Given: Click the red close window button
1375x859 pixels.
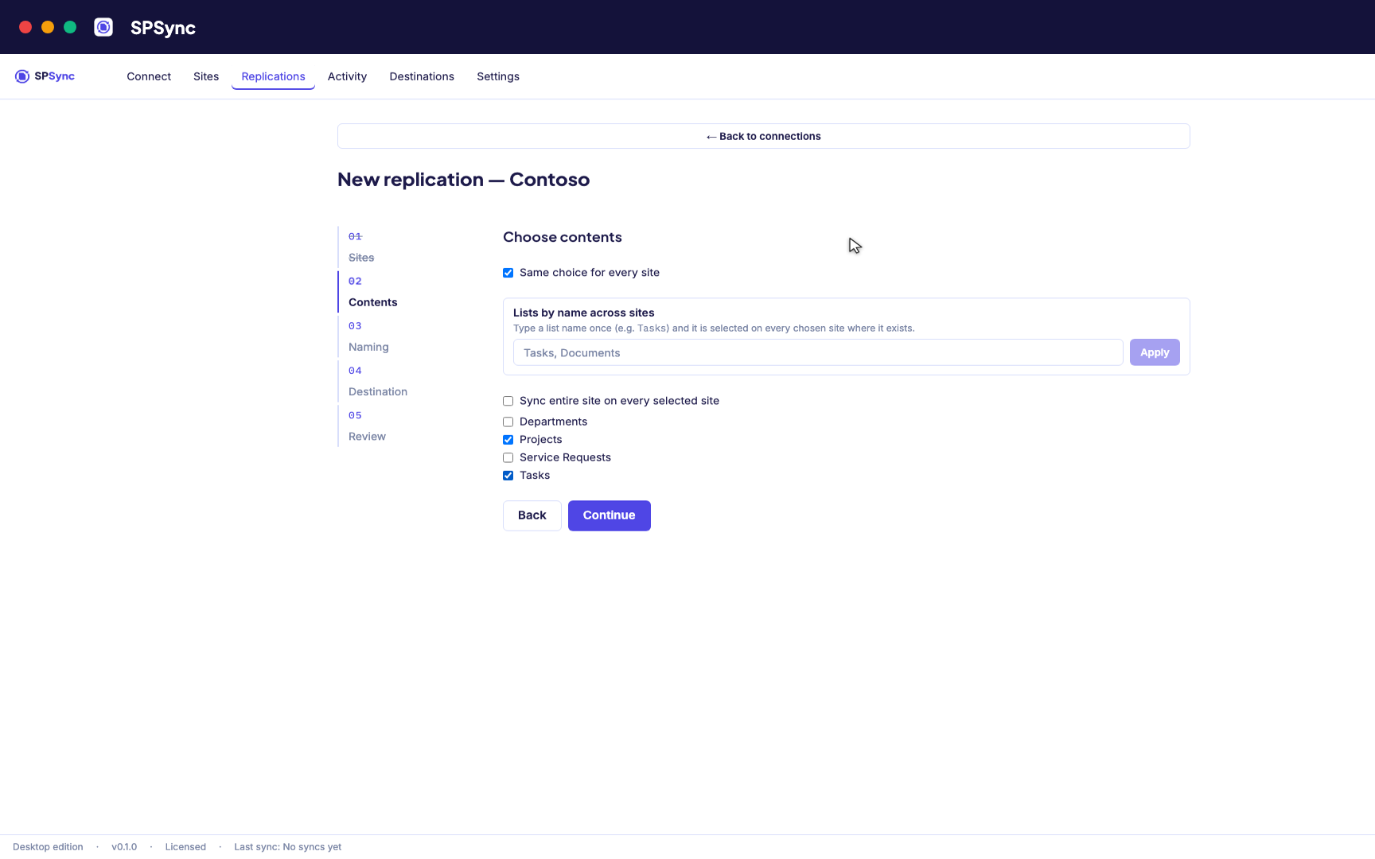Looking at the screenshot, I should (x=25, y=27).
